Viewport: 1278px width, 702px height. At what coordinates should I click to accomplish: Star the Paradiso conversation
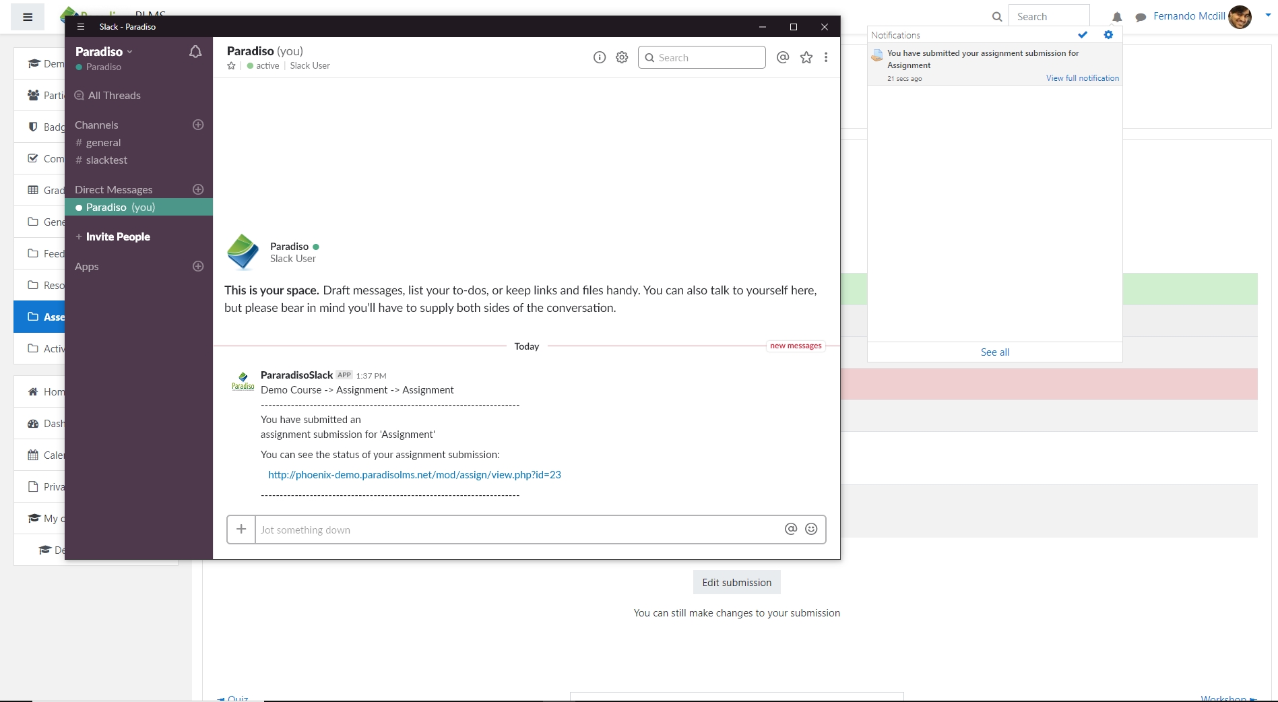coord(232,66)
